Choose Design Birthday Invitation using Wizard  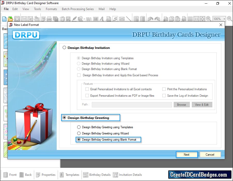(x=78, y=64)
